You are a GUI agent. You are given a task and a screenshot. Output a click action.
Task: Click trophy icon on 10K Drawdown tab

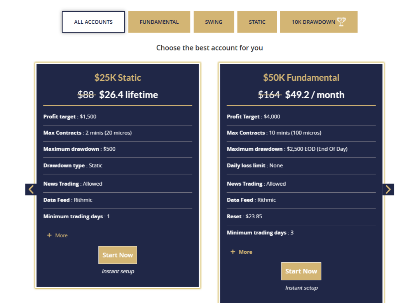coord(341,22)
